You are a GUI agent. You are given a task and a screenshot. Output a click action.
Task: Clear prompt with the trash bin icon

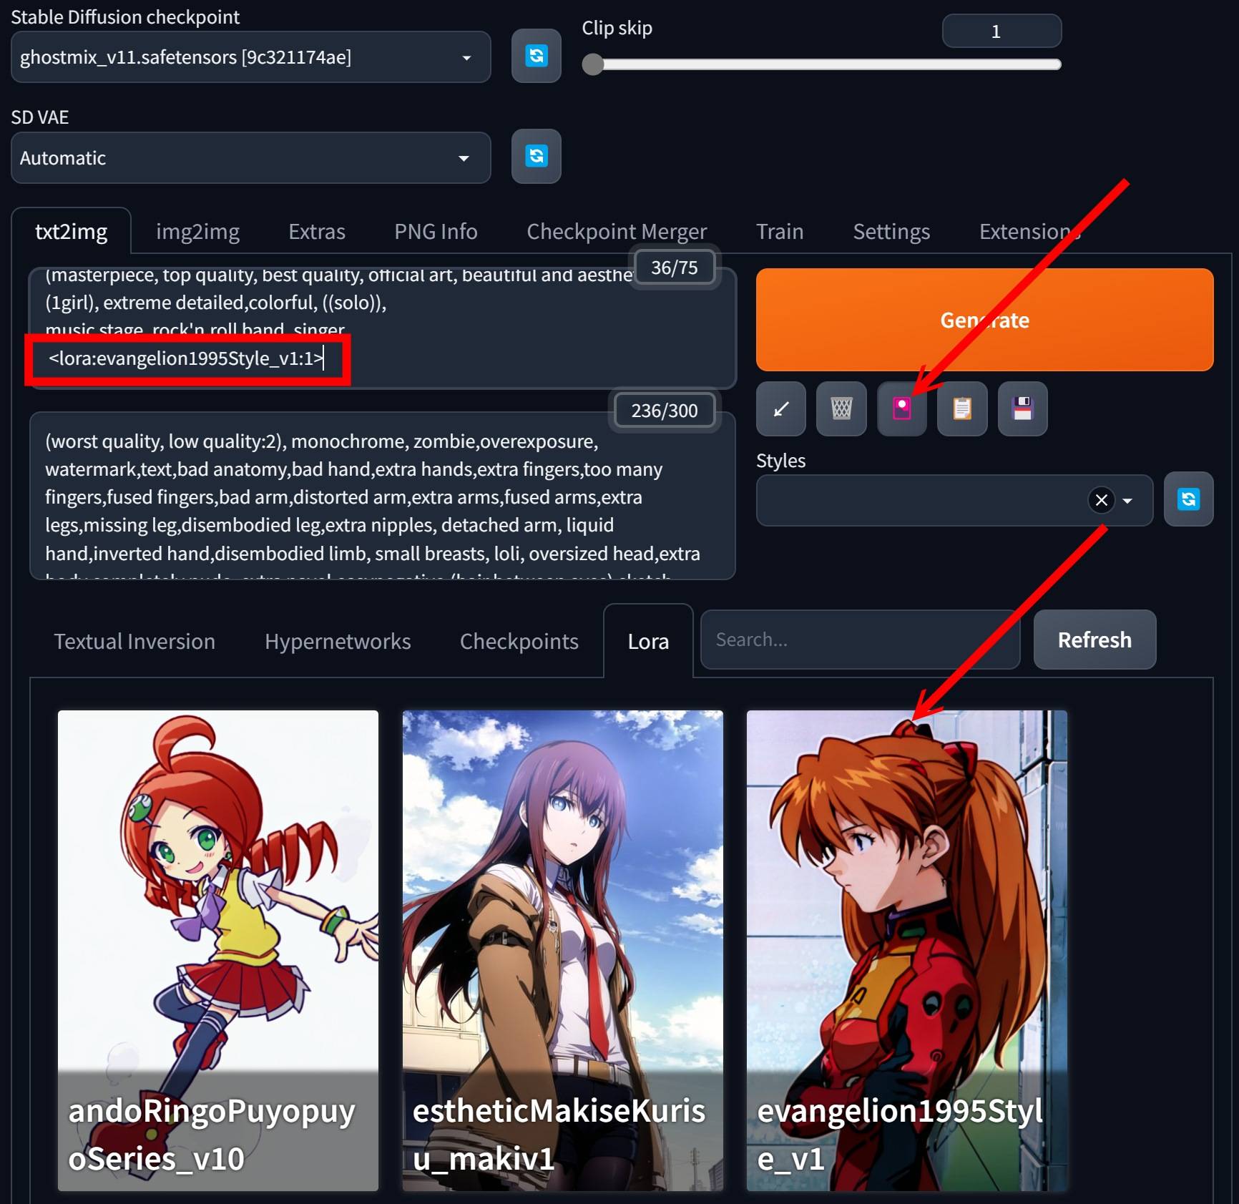click(841, 408)
